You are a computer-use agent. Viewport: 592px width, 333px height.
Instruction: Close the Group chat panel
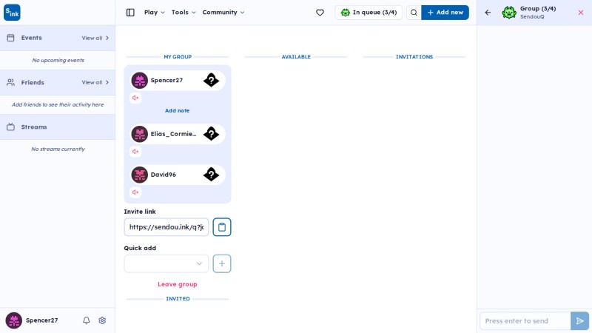[x=581, y=13]
